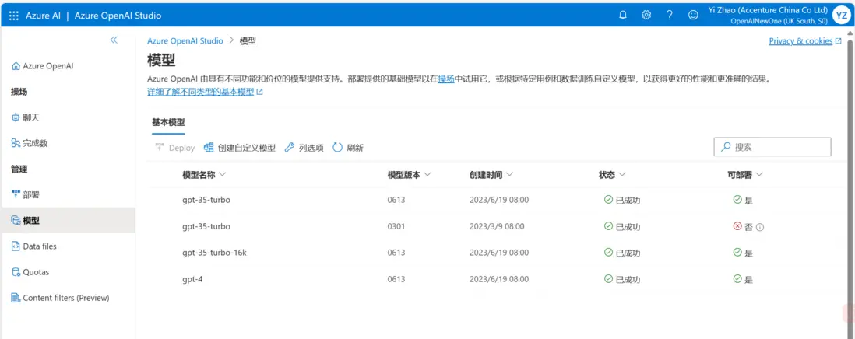Click the Azure OpenAI Studio breadcrumb
This screenshot has width=855, height=339.
click(x=185, y=40)
